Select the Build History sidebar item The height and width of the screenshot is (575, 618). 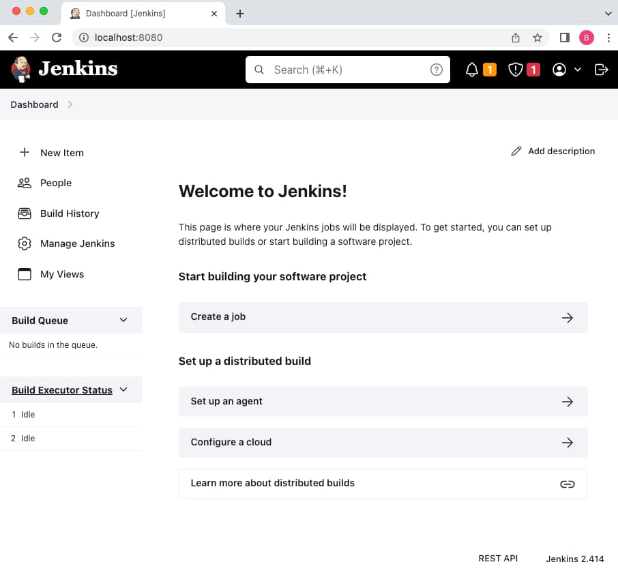coord(70,213)
